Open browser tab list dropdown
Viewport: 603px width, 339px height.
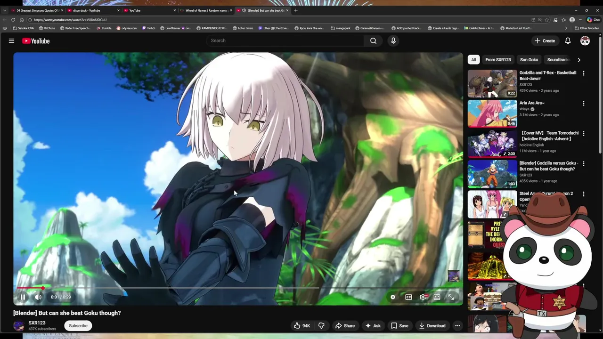pyautogui.click(x=5, y=10)
